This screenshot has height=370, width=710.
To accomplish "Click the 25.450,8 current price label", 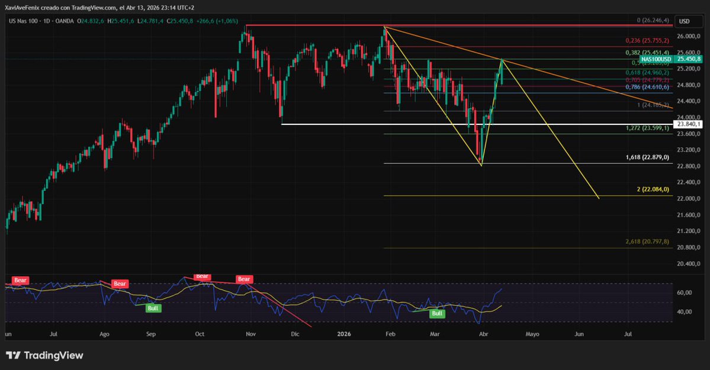I will (689, 59).
